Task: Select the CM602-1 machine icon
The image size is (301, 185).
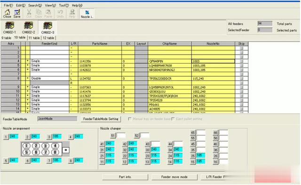Action: [9, 28]
